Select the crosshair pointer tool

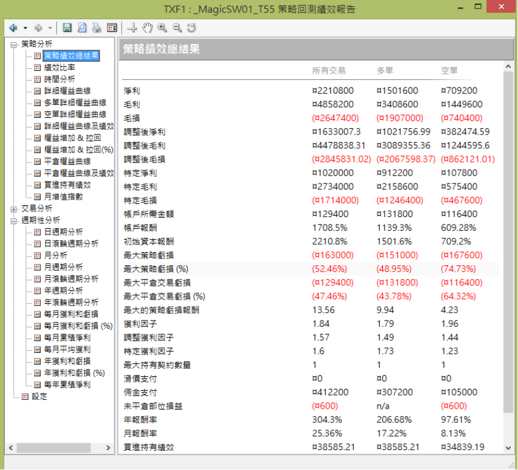132,28
